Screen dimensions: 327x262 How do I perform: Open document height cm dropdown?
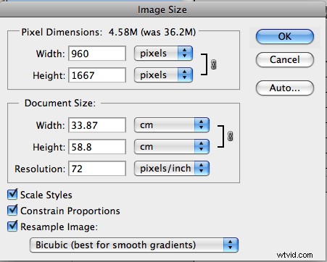pos(172,146)
